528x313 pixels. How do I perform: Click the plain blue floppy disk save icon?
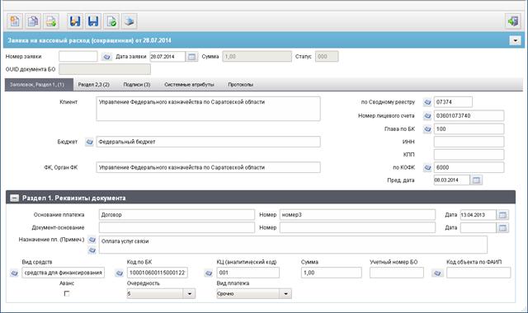[x=93, y=21]
